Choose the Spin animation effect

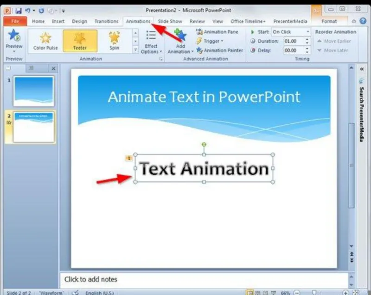[114, 41]
